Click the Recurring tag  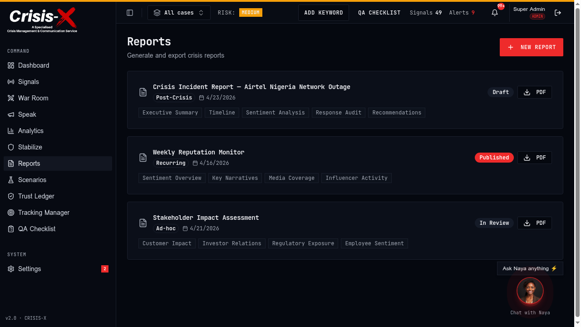[171, 163]
